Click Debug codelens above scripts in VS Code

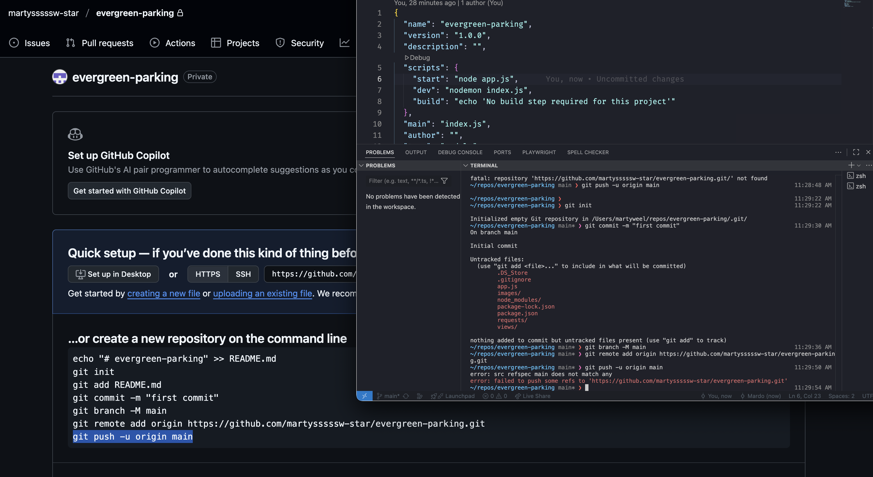click(x=417, y=58)
